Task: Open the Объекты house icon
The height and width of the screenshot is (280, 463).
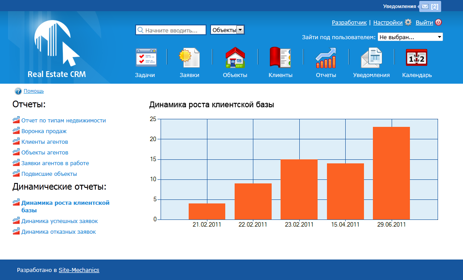Action: 235,58
